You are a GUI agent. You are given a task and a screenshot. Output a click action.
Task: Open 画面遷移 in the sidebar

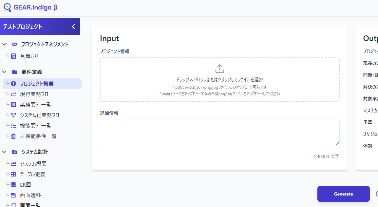[30, 195]
